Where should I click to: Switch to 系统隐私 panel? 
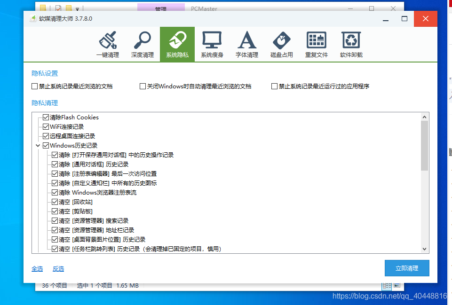177,44
